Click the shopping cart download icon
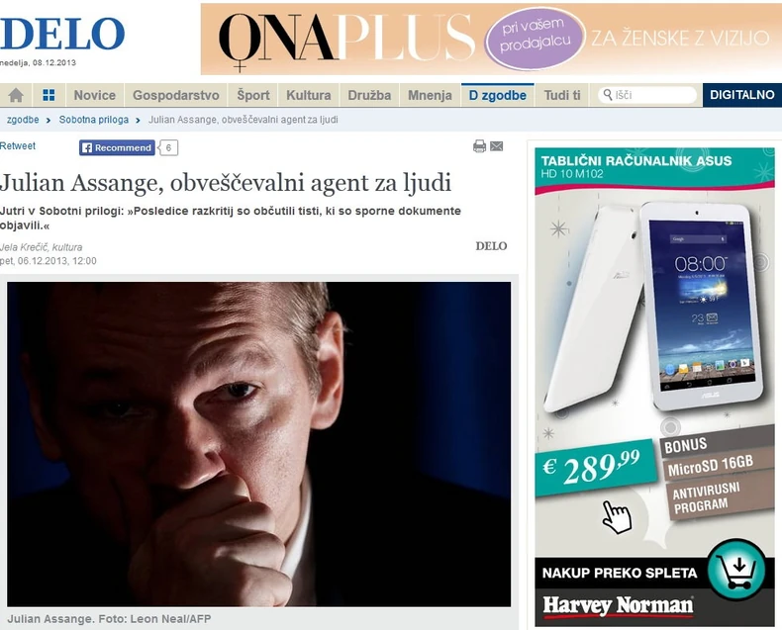Screen dimensions: 782x630 click(x=737, y=570)
